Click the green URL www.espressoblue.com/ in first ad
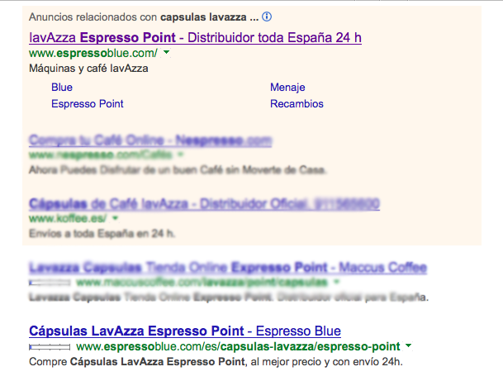Screen dimensions: 503x381 tap(93, 53)
